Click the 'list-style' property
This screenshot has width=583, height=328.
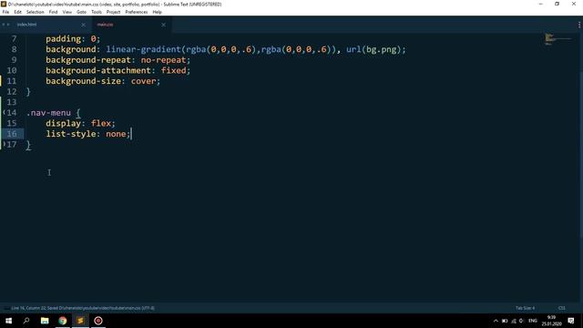pyautogui.click(x=71, y=134)
